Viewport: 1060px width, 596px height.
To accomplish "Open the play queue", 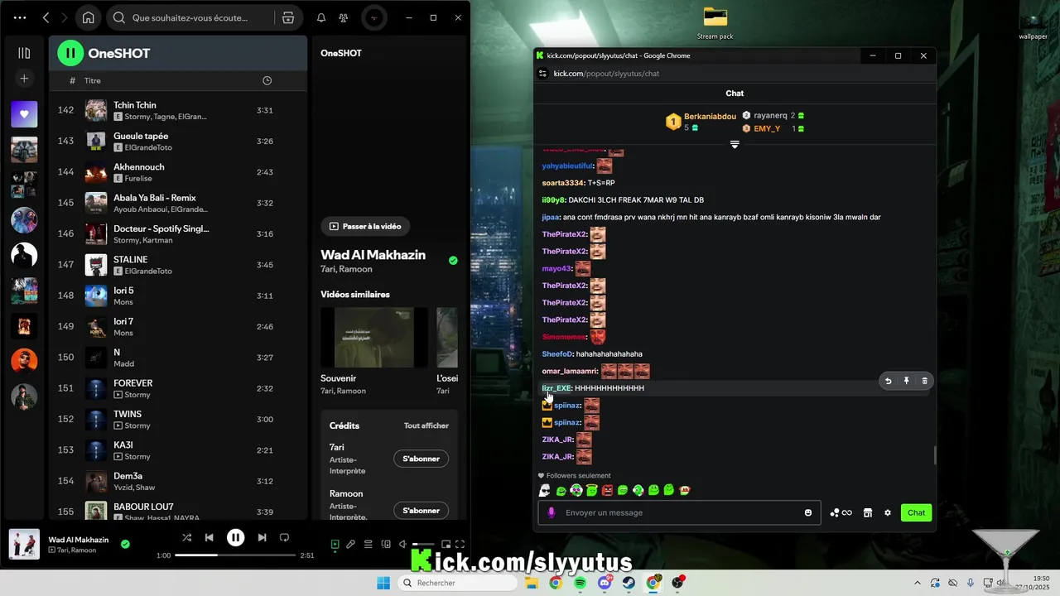I will coord(369,544).
